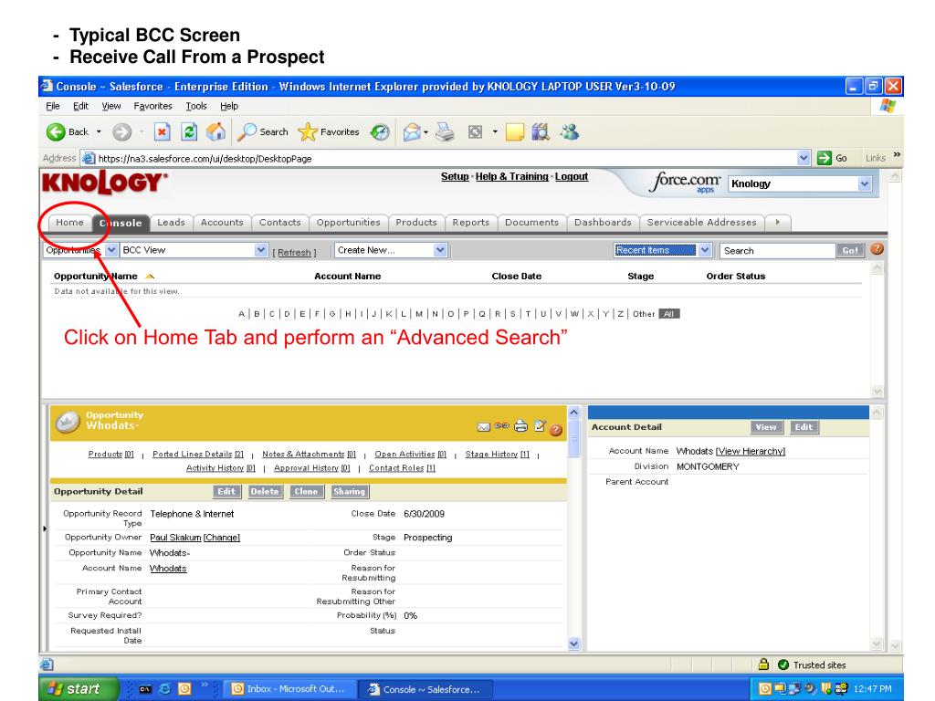Open Help & Training link

[511, 176]
